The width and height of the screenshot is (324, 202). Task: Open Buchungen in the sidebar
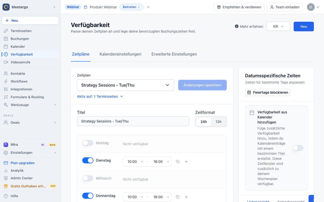30,39
